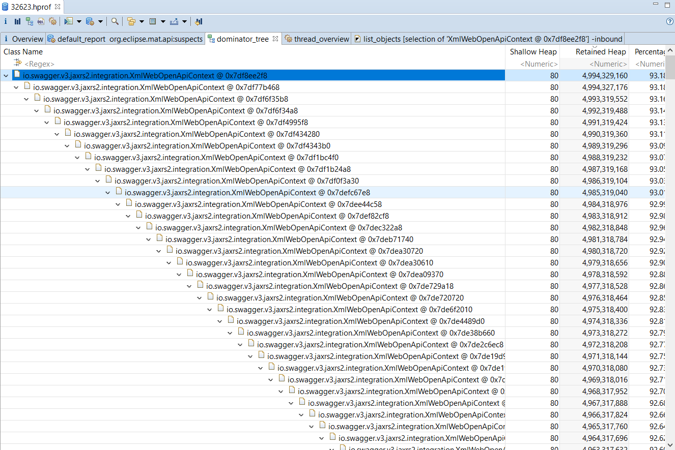
Task: Open the Query Browser dropdown arrow
Action: [x=78, y=21]
